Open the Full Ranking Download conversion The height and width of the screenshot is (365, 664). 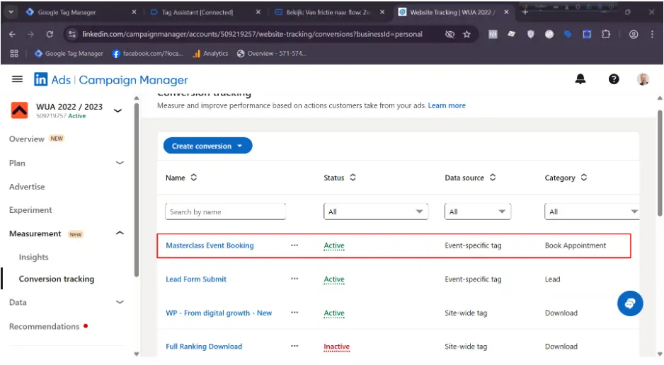point(204,347)
